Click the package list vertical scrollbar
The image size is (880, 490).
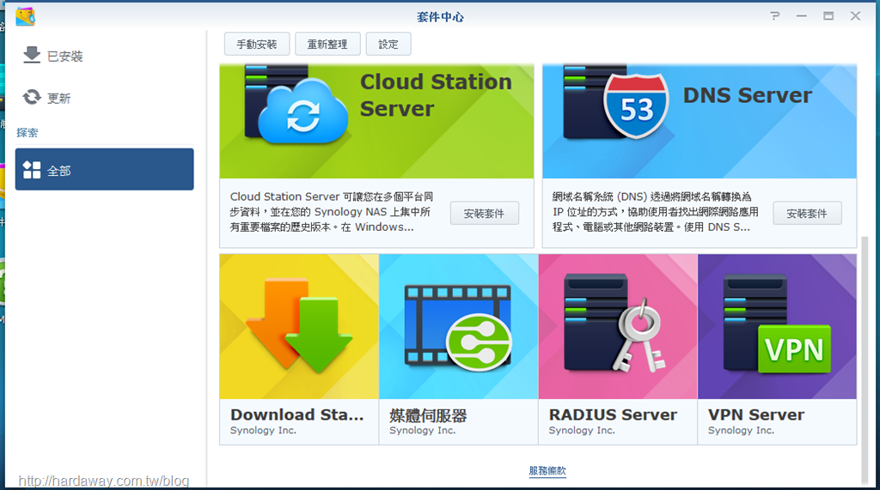[865, 359]
